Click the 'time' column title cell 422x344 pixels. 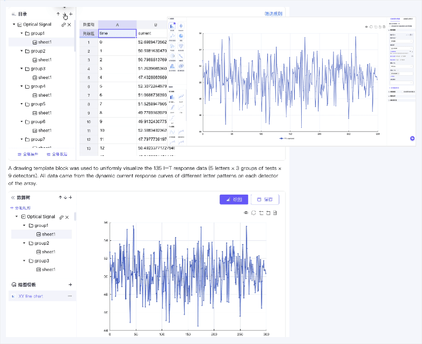[118, 33]
